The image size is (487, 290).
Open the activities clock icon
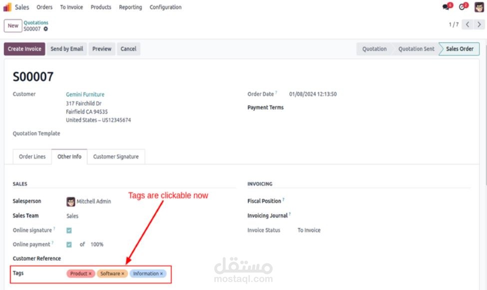click(462, 7)
